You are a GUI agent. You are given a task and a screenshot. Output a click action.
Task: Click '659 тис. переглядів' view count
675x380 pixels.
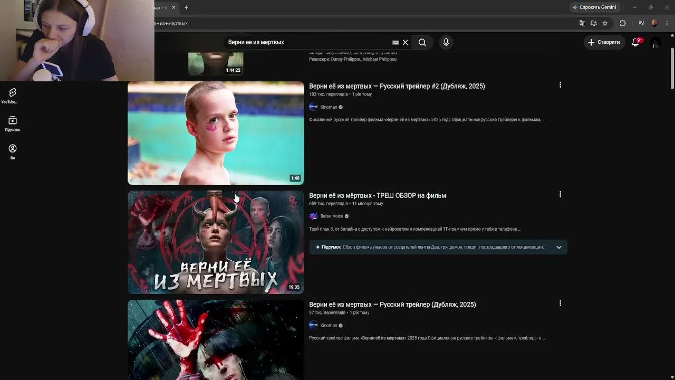[x=329, y=204]
